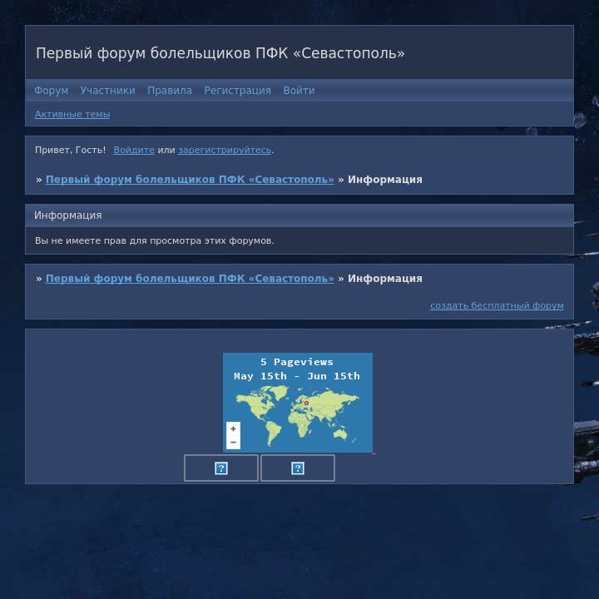Click the 'Вы не имеете прав' message

(155, 240)
